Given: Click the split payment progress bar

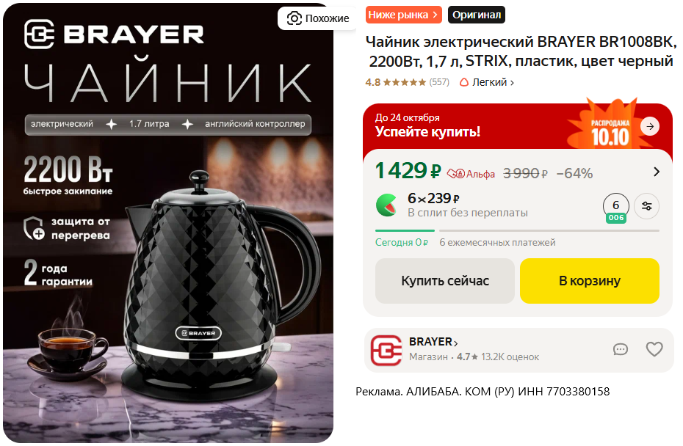Looking at the screenshot, I should pos(517,230).
